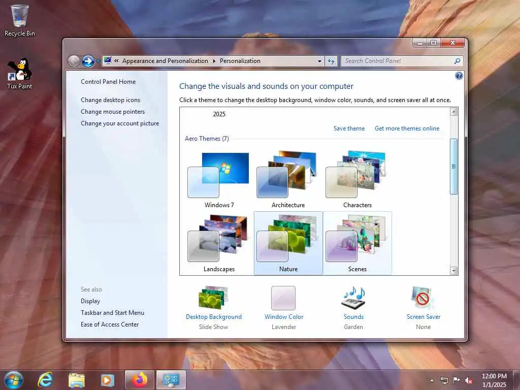The height and width of the screenshot is (390, 520).
Task: Click the Personalization breadcrumb
Action: click(240, 61)
